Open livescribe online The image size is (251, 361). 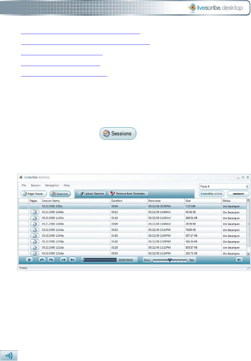tap(212, 193)
